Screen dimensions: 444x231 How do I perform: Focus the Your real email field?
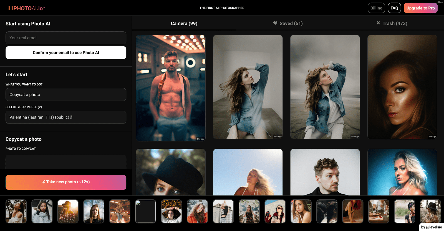pyautogui.click(x=66, y=38)
